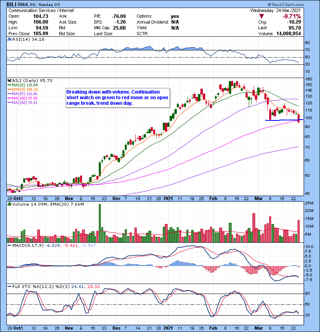The height and width of the screenshot is (332, 320).
Task: Click the High value 106.00
Action: [x=41, y=22]
